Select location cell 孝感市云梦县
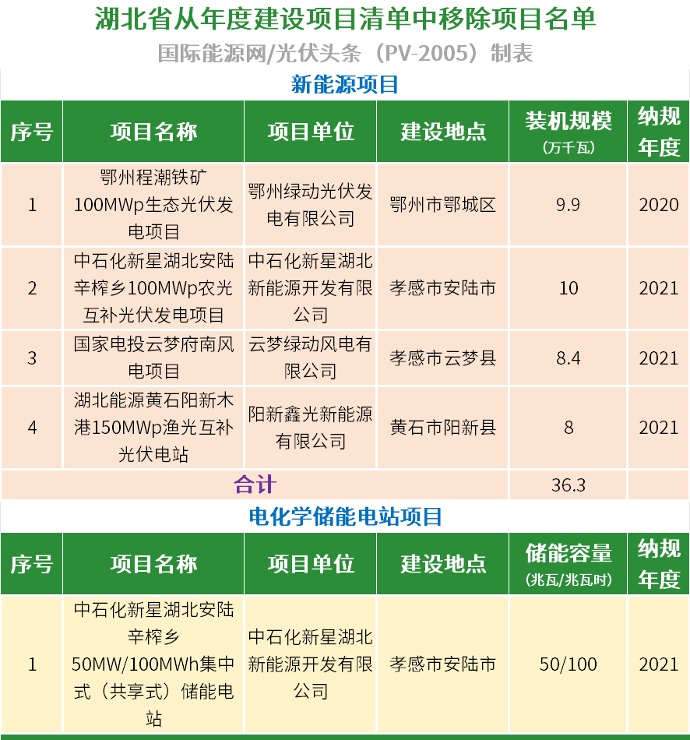The image size is (690, 740). click(x=442, y=358)
